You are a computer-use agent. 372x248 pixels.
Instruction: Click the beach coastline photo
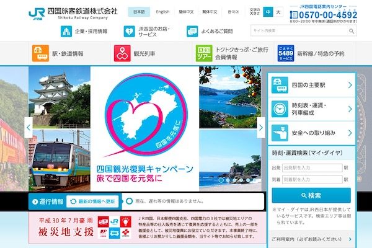[230, 161]
